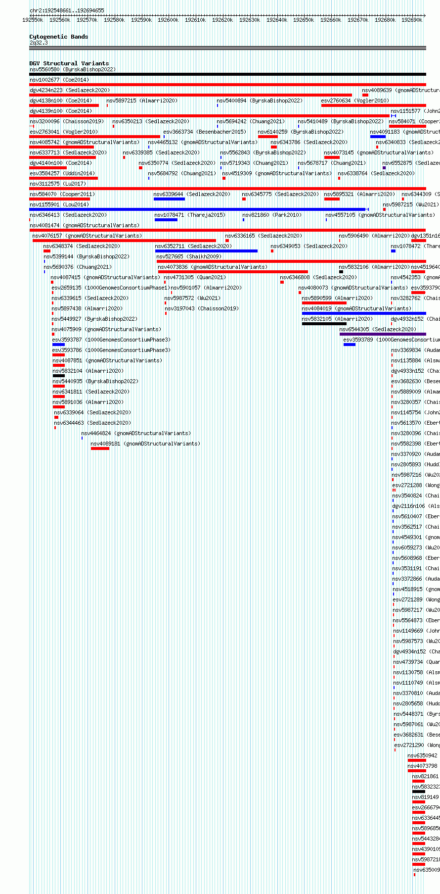Click nsv584070 (Cooper2011) label

point(62,194)
